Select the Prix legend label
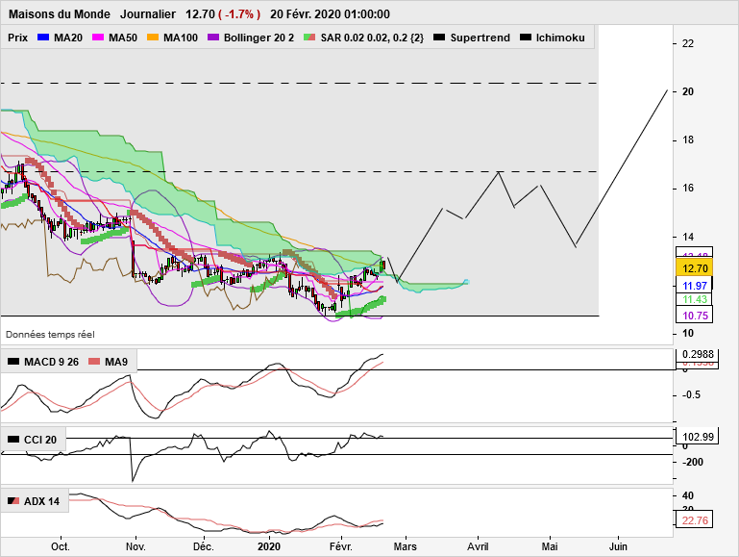Viewport: 739px width, 557px height. 18,38
